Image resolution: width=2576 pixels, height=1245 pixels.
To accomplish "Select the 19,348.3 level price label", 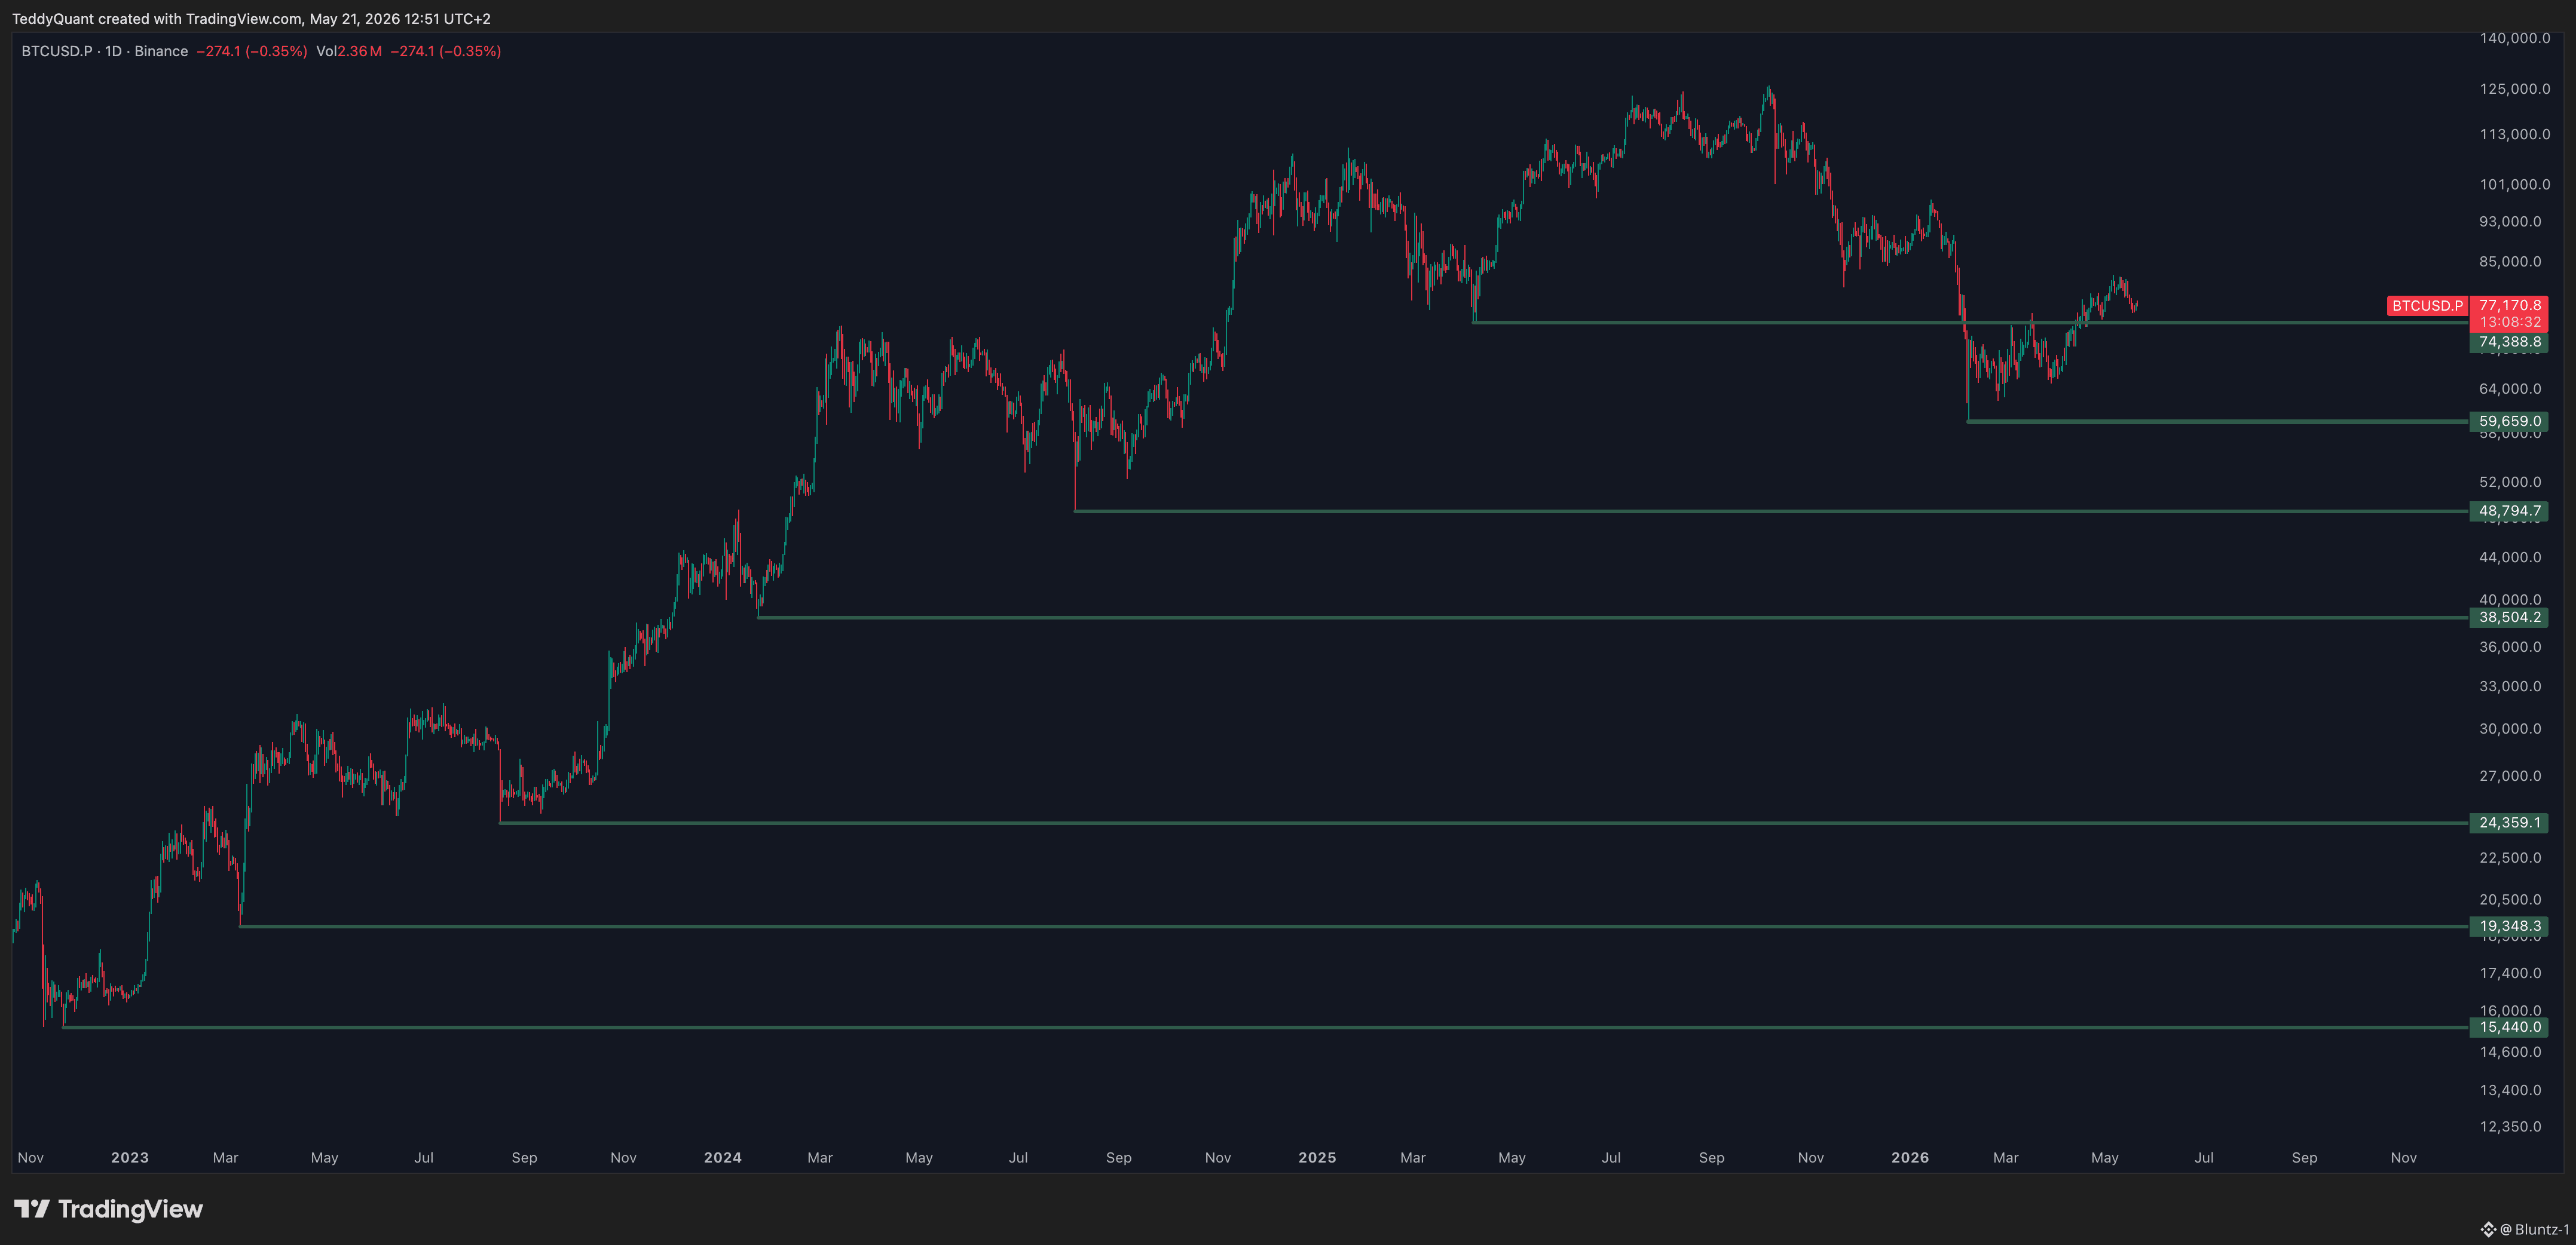I will pyautogui.click(x=2509, y=926).
